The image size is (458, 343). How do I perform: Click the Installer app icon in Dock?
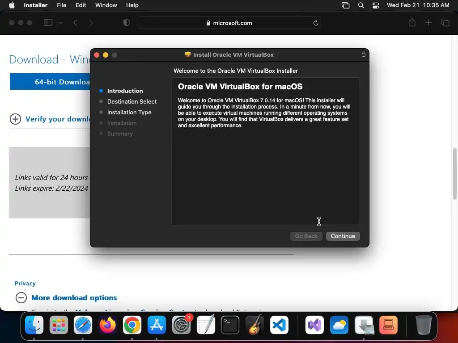click(x=364, y=325)
